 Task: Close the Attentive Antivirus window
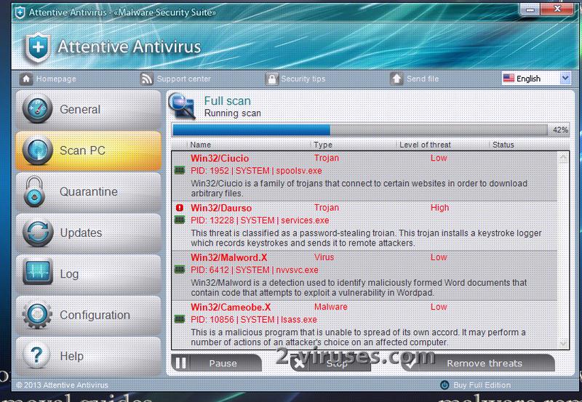tap(557, 9)
